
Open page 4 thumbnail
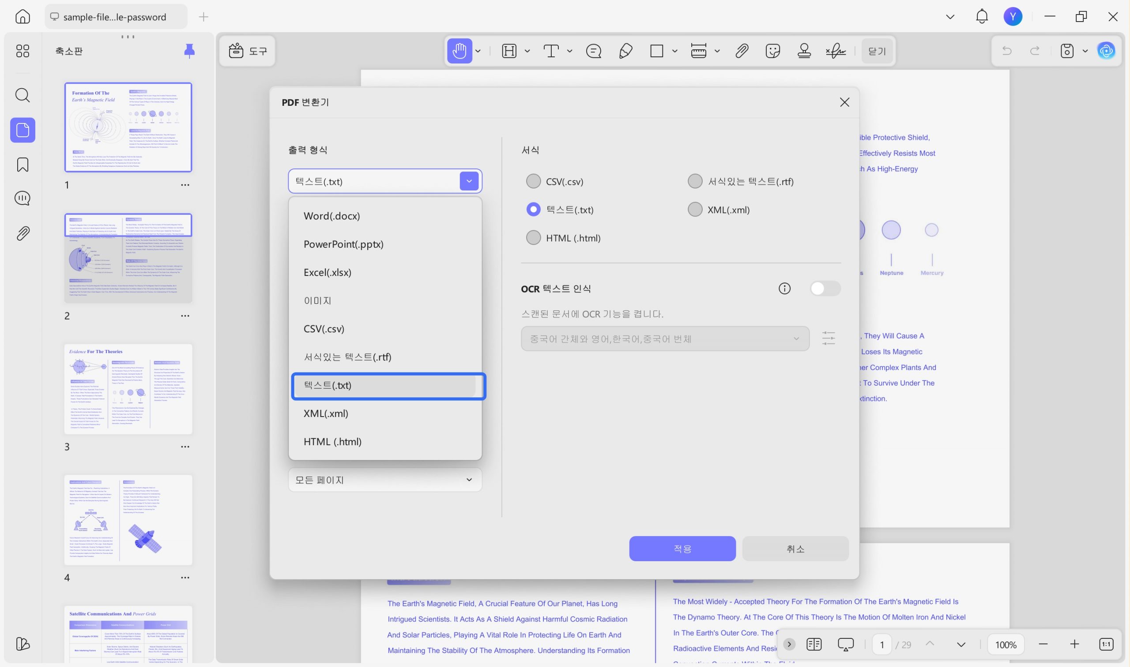point(128,520)
